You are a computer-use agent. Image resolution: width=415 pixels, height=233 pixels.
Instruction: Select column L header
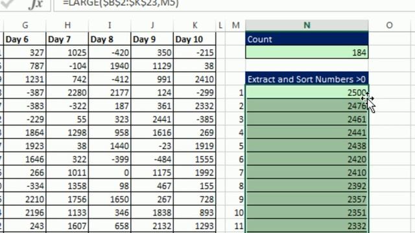click(x=220, y=25)
